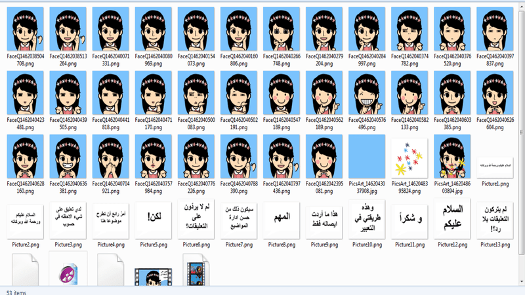
Task: Select Picture13.png text image
Action: pos(495,221)
